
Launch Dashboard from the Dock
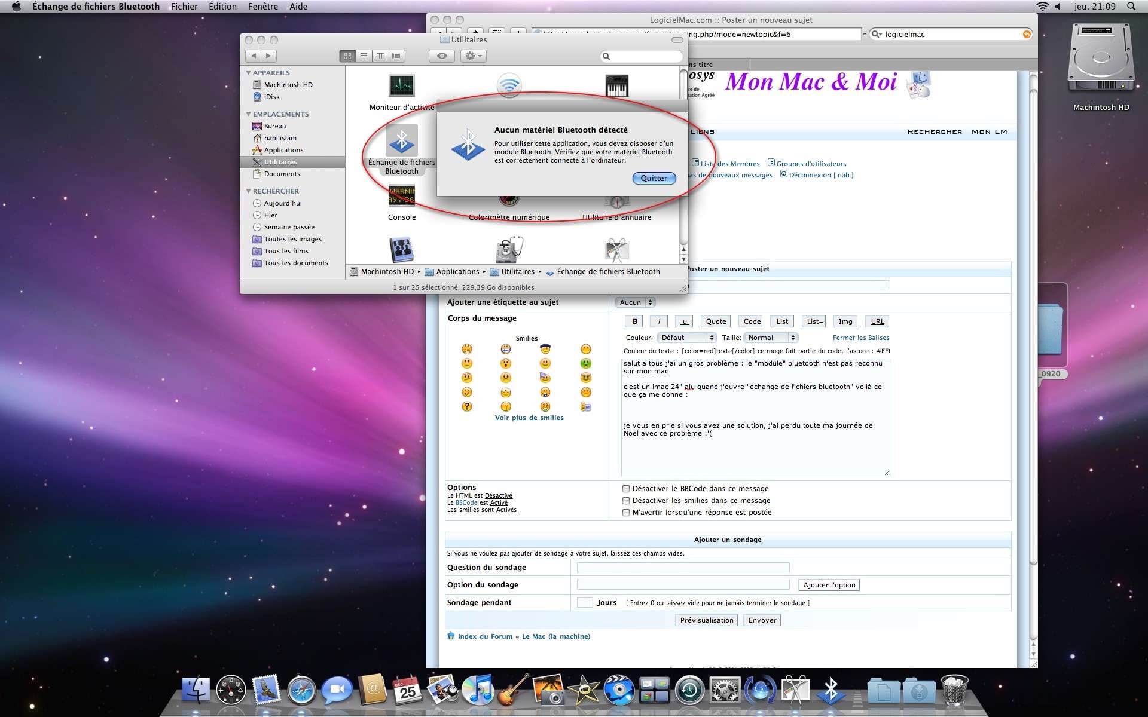[231, 691]
